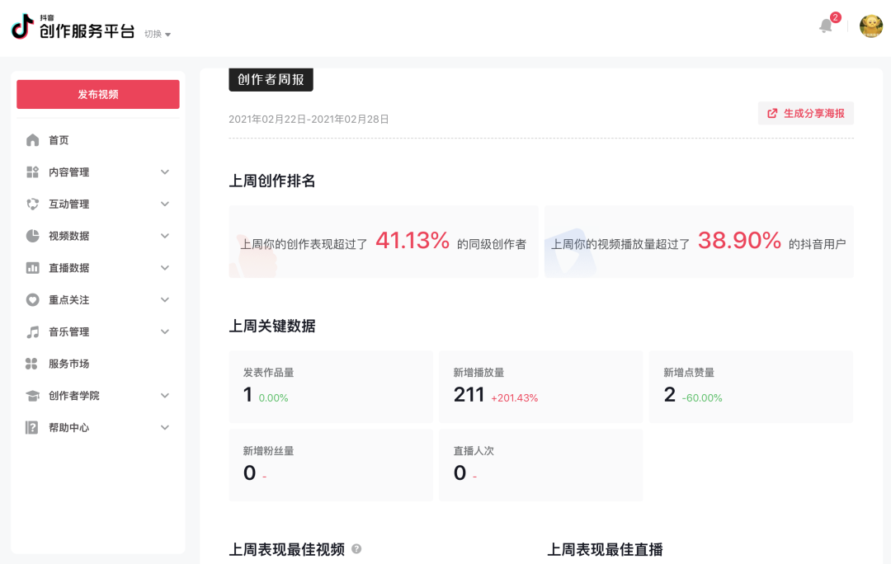This screenshot has width=891, height=564.
Task: Click 生成分享海报 button
Action: click(x=805, y=114)
